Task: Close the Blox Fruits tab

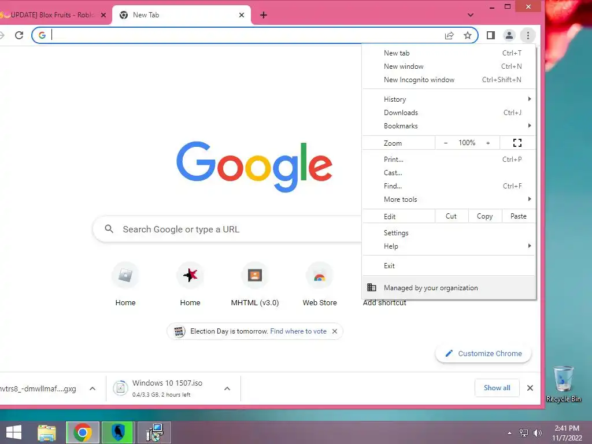Action: [103, 15]
